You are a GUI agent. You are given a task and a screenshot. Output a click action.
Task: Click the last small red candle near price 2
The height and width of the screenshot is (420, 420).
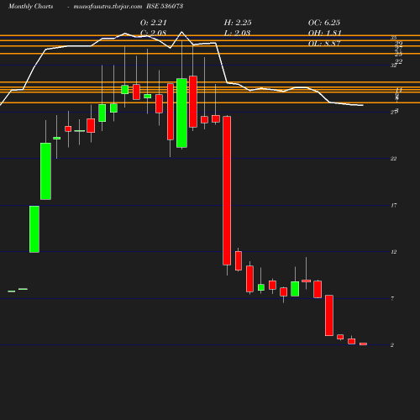(363, 344)
